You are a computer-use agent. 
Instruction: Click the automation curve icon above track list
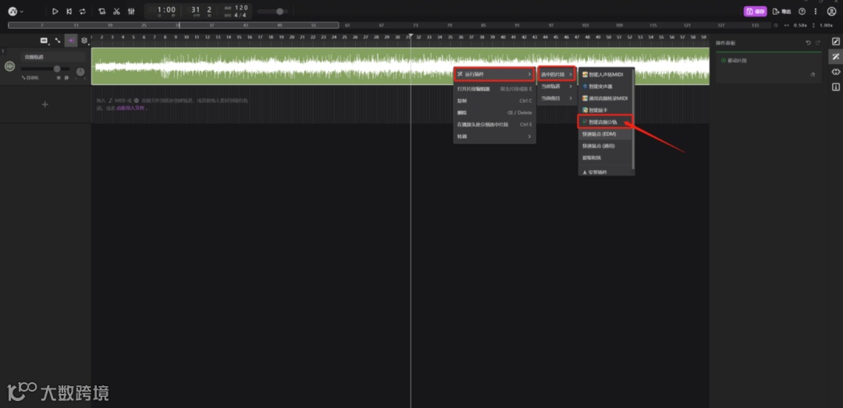[x=58, y=41]
